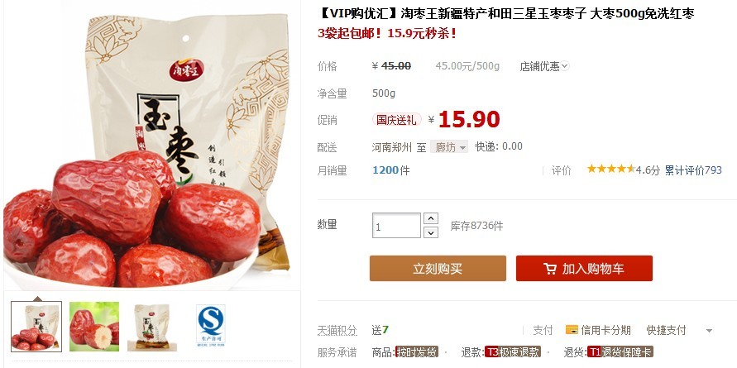
Task: Expand the payment options arrow after 快捷支付
Action: click(x=709, y=331)
